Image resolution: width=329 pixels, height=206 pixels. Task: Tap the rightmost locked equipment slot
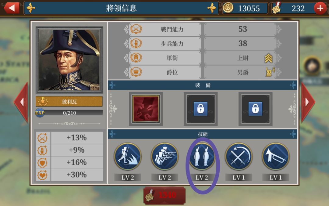pos(255,109)
